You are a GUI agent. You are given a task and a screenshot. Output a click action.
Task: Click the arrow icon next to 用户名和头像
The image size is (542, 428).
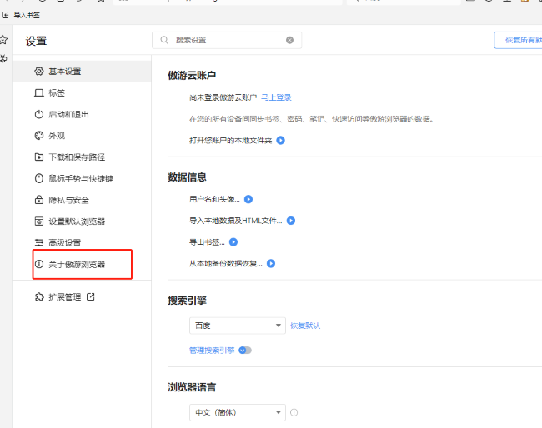[248, 200]
